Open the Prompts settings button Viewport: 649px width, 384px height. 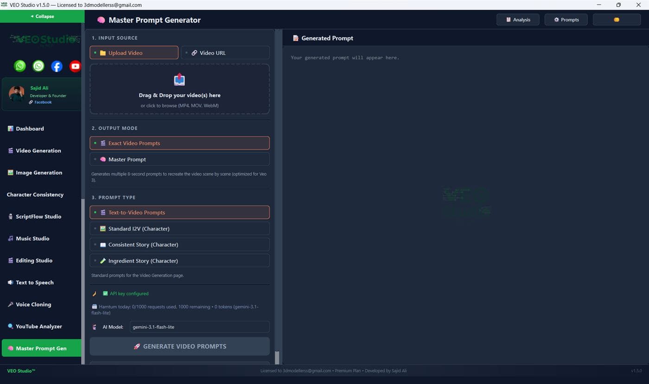pos(566,20)
